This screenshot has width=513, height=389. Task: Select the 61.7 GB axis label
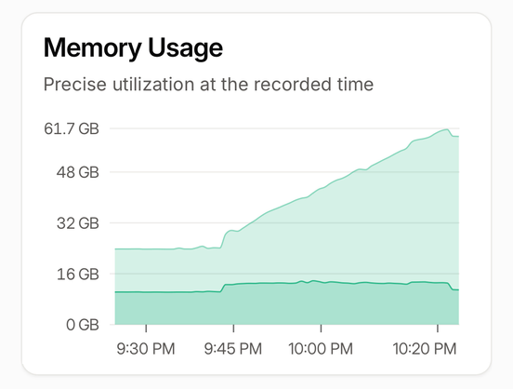[x=72, y=128]
